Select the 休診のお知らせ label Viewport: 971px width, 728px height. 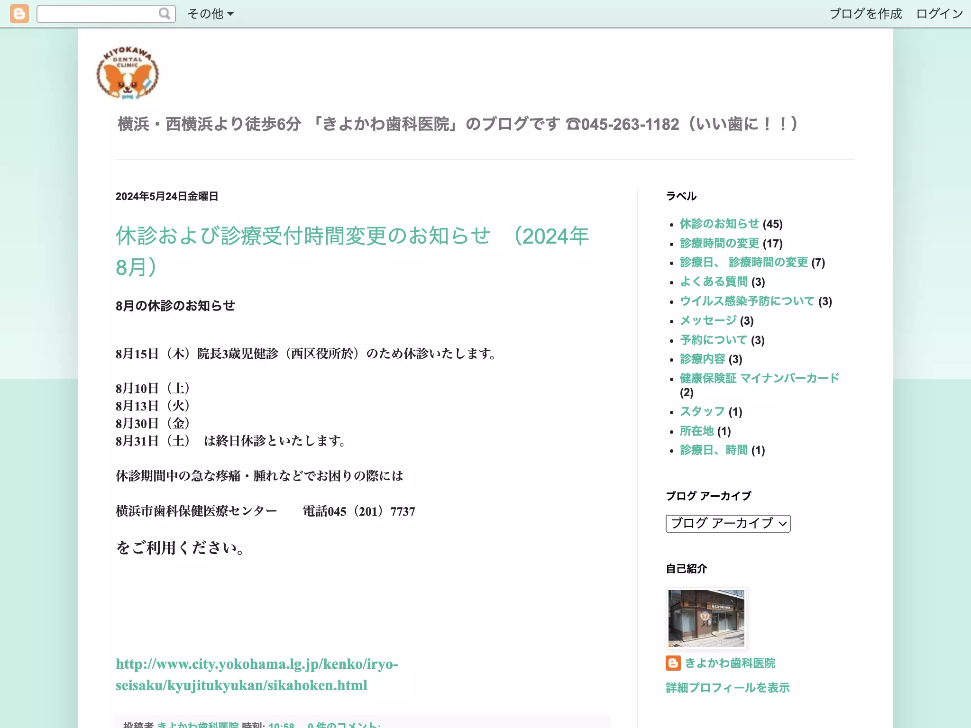719,224
